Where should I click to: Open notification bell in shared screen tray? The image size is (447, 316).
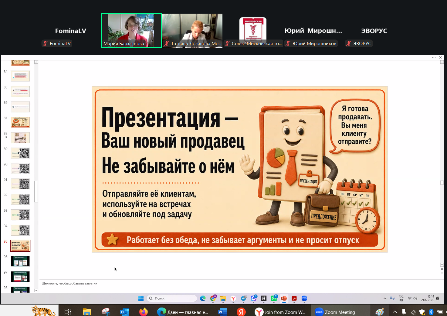[438, 298]
